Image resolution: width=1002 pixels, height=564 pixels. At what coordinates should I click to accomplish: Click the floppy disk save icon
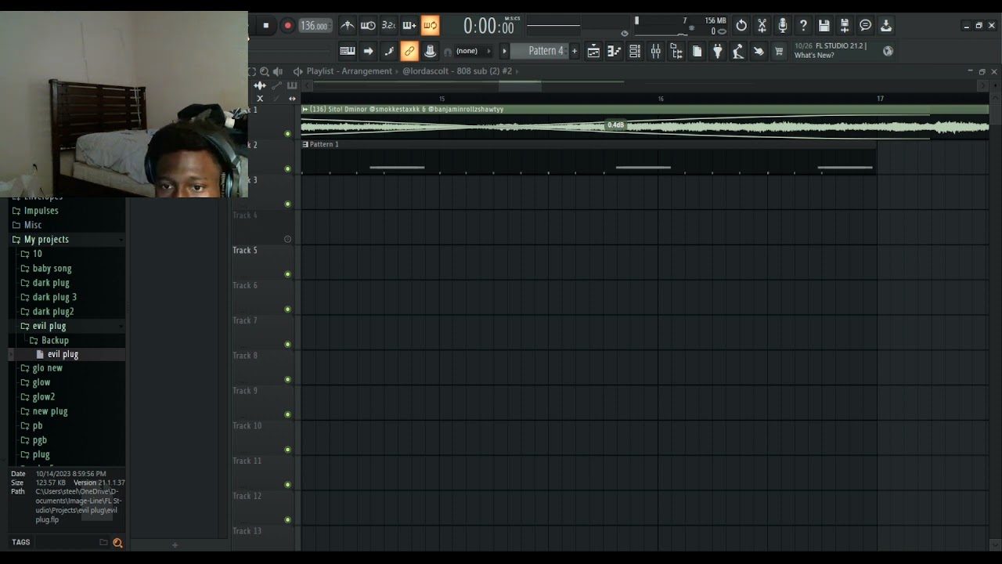[824, 26]
